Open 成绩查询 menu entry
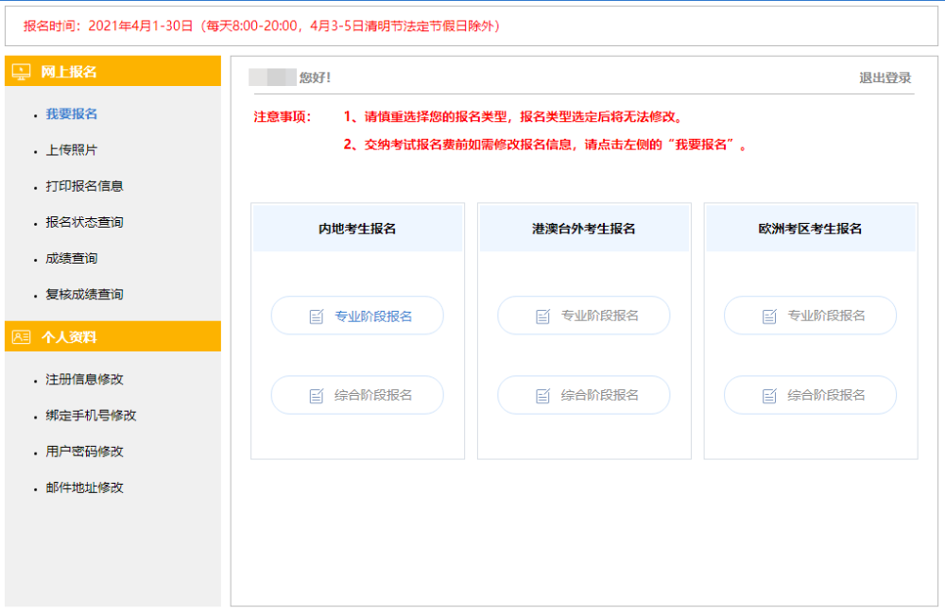Screen dimensions: 945x615 [x=71, y=259]
